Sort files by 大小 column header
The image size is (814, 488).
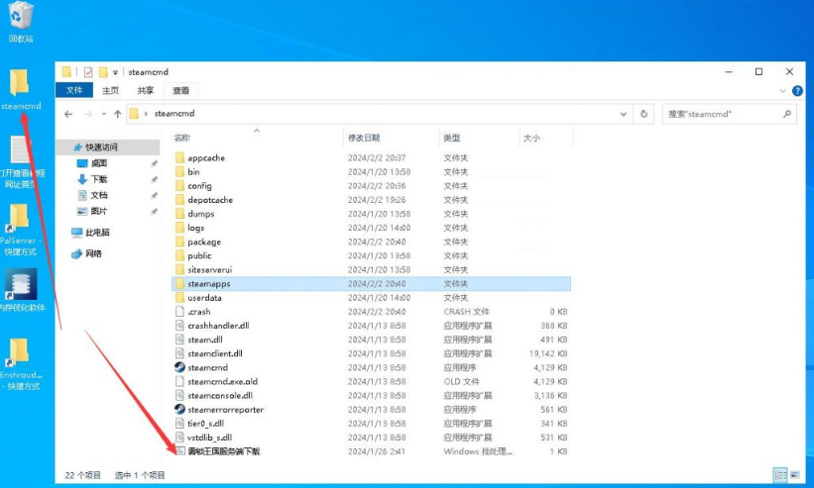pyautogui.click(x=531, y=139)
